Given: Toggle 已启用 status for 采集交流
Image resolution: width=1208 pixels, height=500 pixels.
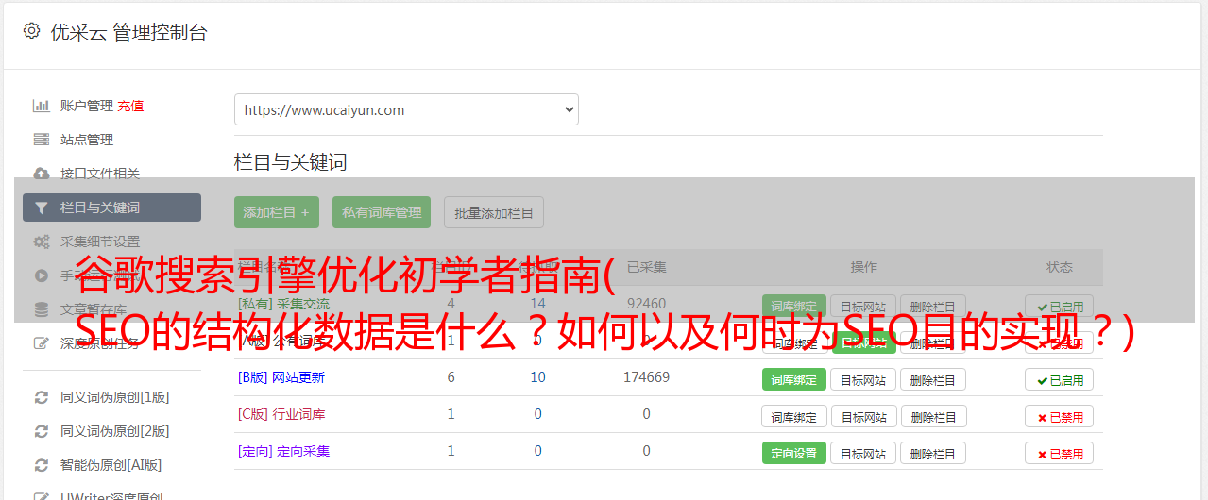Looking at the screenshot, I should 1060,307.
